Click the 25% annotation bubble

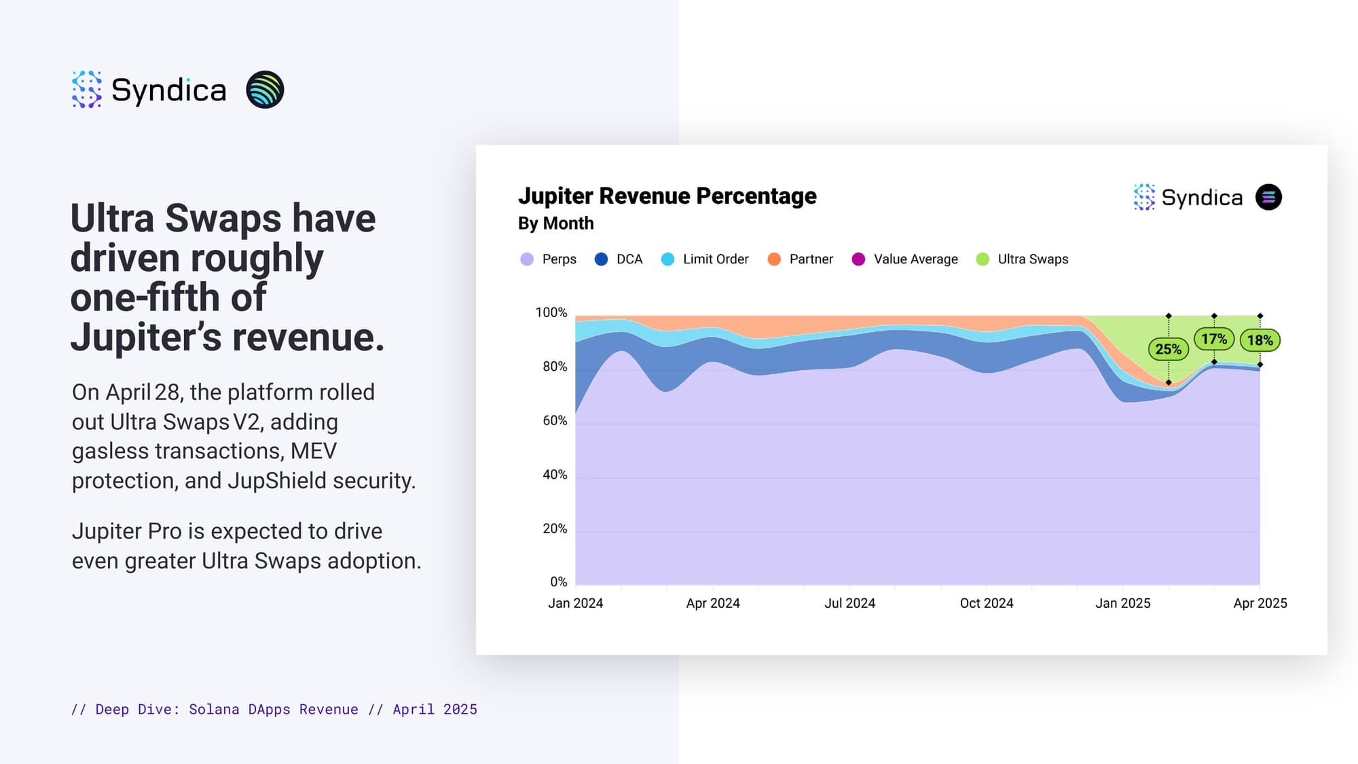1168,349
